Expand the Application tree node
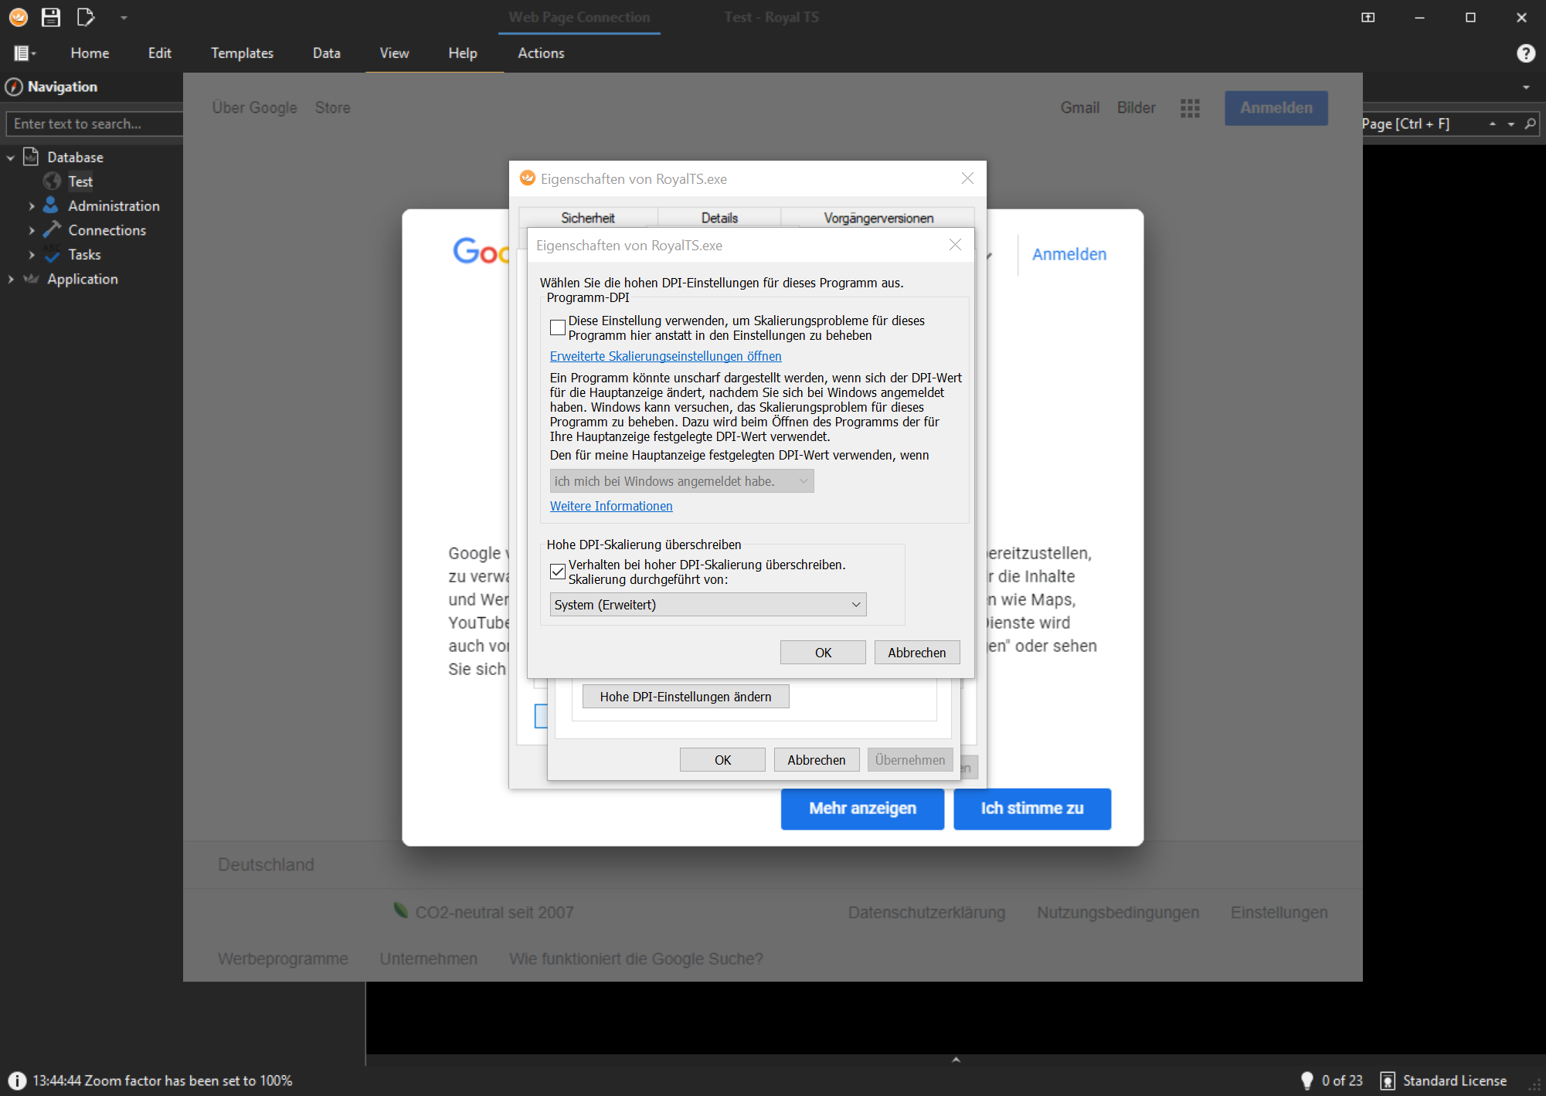Image resolution: width=1546 pixels, height=1096 pixels. pos(11,280)
